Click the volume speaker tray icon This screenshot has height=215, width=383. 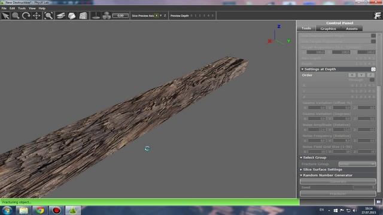pos(355,210)
